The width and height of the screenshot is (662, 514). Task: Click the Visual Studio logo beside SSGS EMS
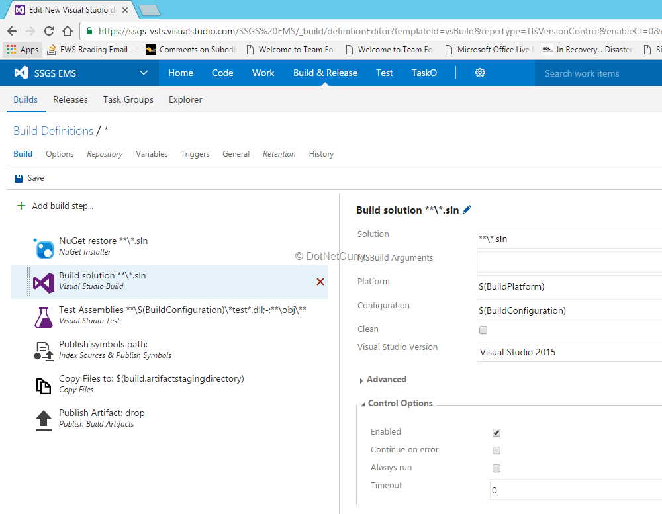coord(21,73)
